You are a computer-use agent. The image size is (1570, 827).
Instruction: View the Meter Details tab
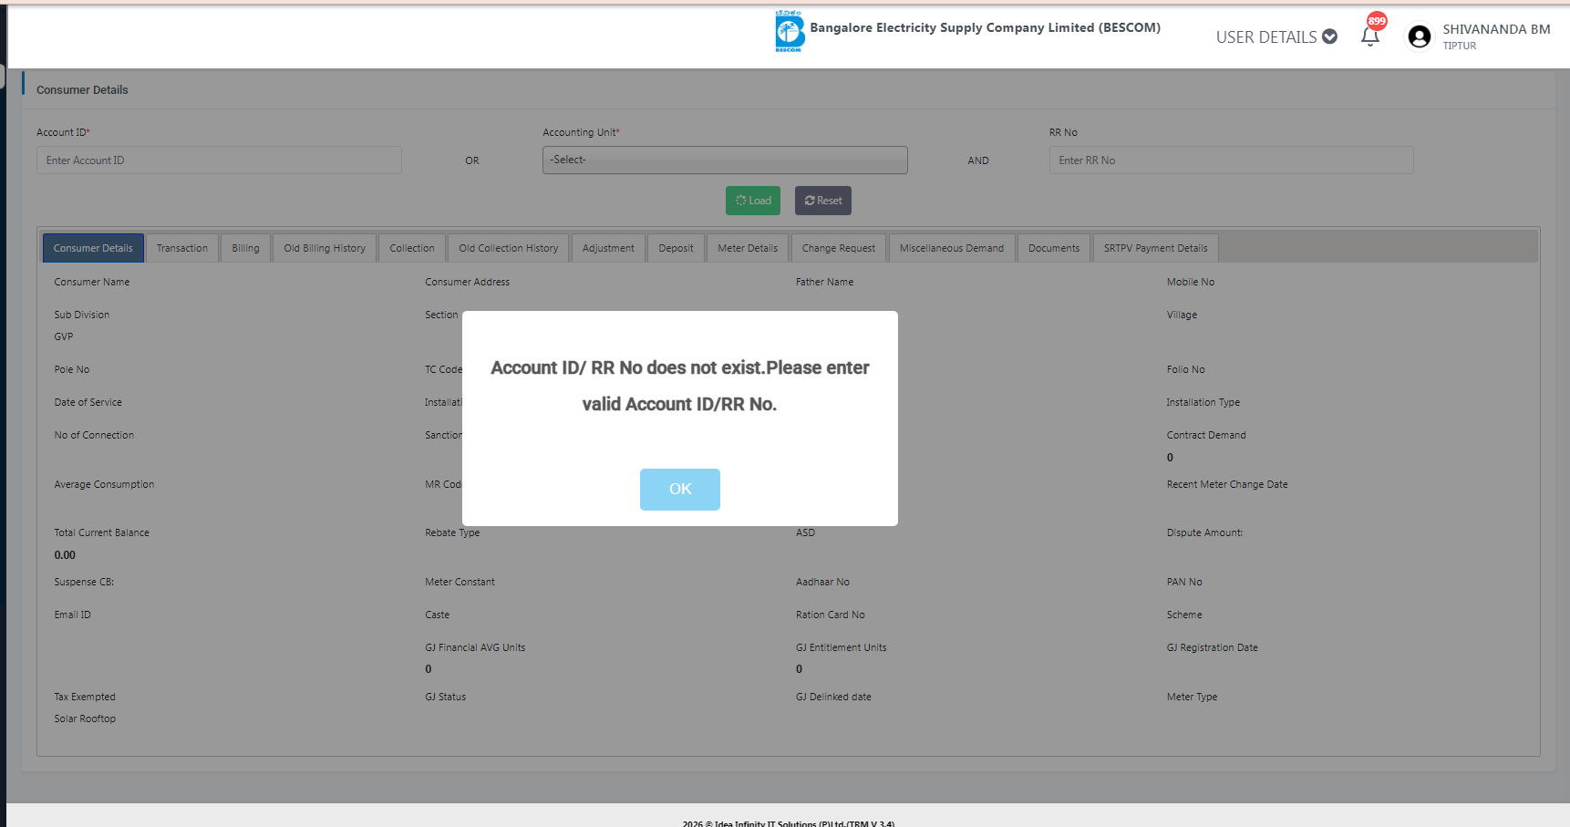click(748, 248)
